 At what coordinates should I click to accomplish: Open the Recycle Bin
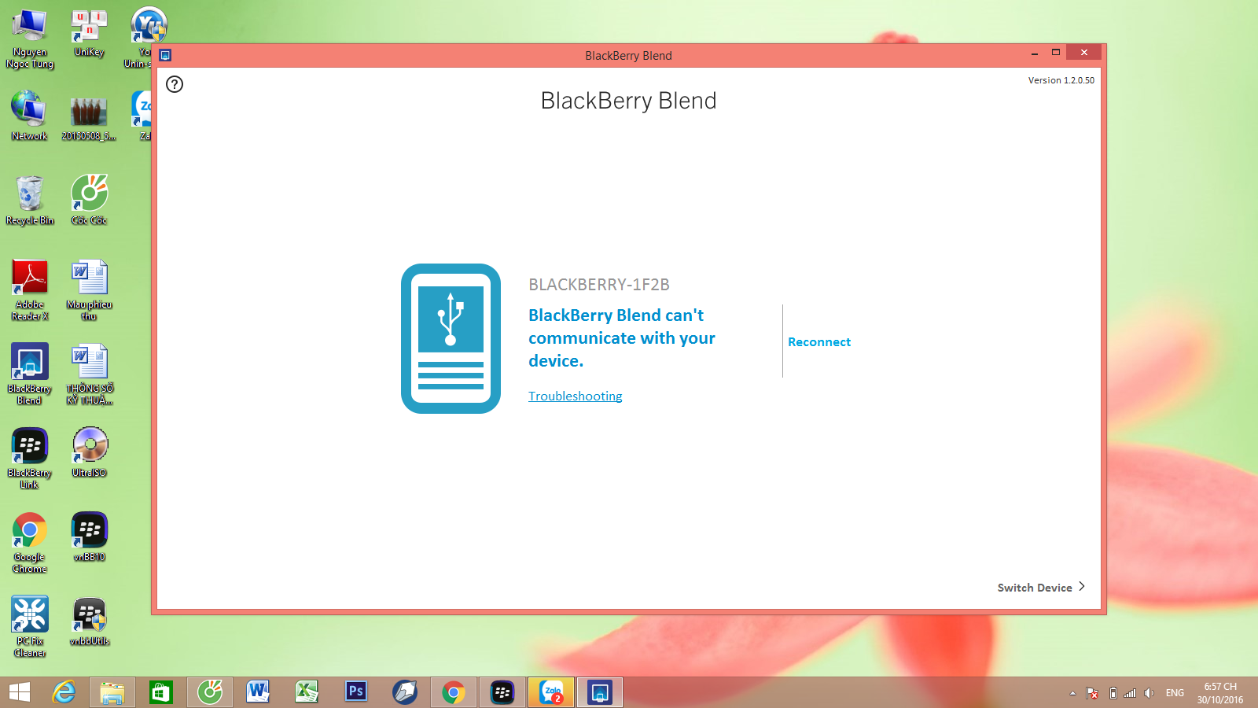[30, 201]
